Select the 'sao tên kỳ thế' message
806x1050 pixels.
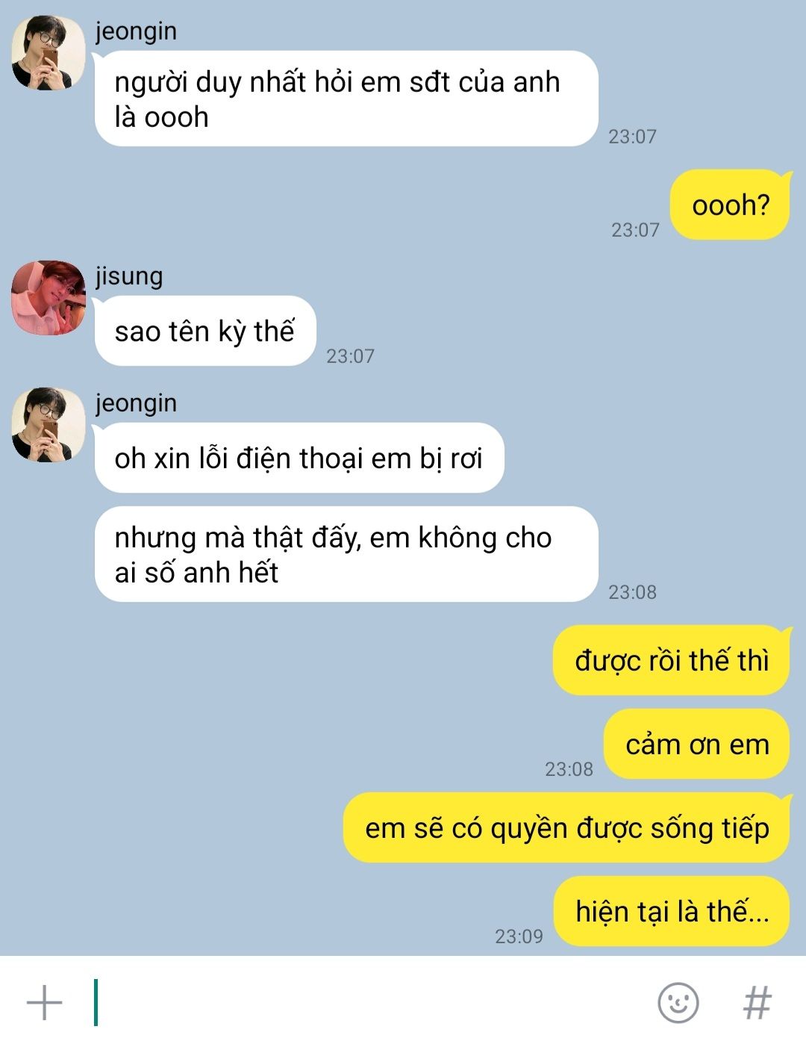click(x=205, y=331)
